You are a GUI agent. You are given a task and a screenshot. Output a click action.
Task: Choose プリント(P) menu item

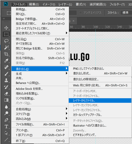(x=40, y=130)
